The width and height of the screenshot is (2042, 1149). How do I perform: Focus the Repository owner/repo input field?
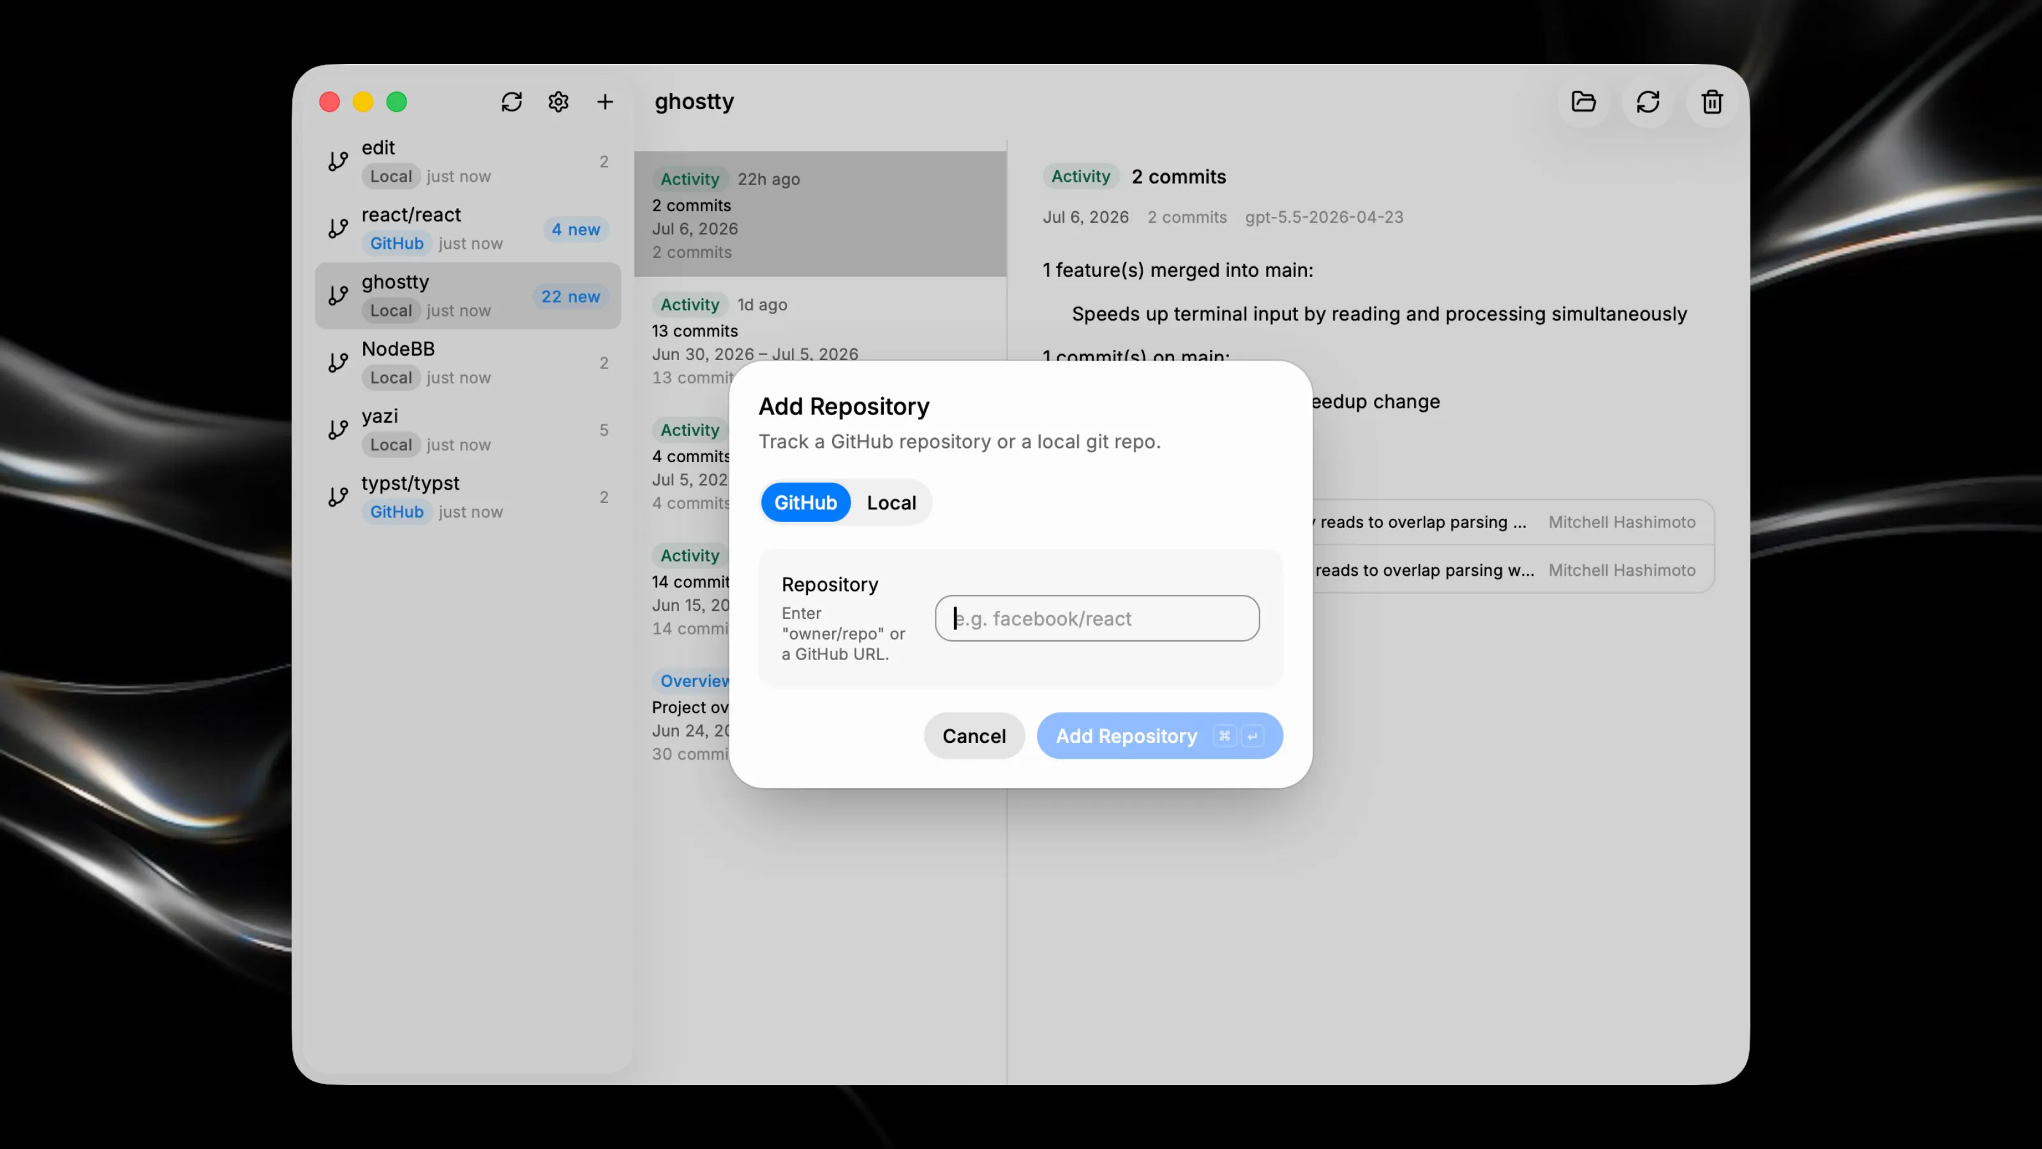point(1097,619)
